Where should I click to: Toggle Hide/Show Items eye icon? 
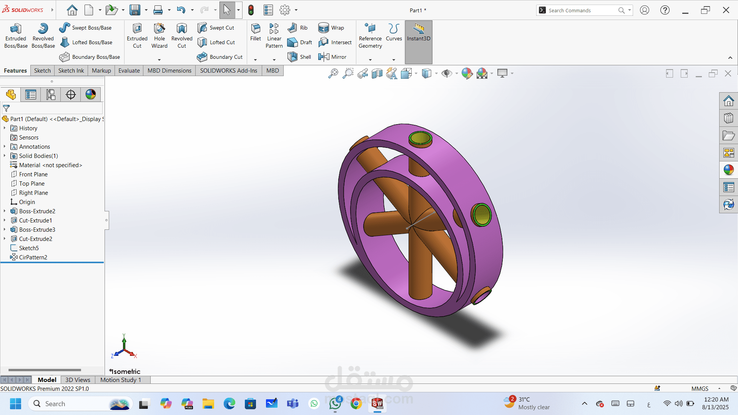click(447, 73)
